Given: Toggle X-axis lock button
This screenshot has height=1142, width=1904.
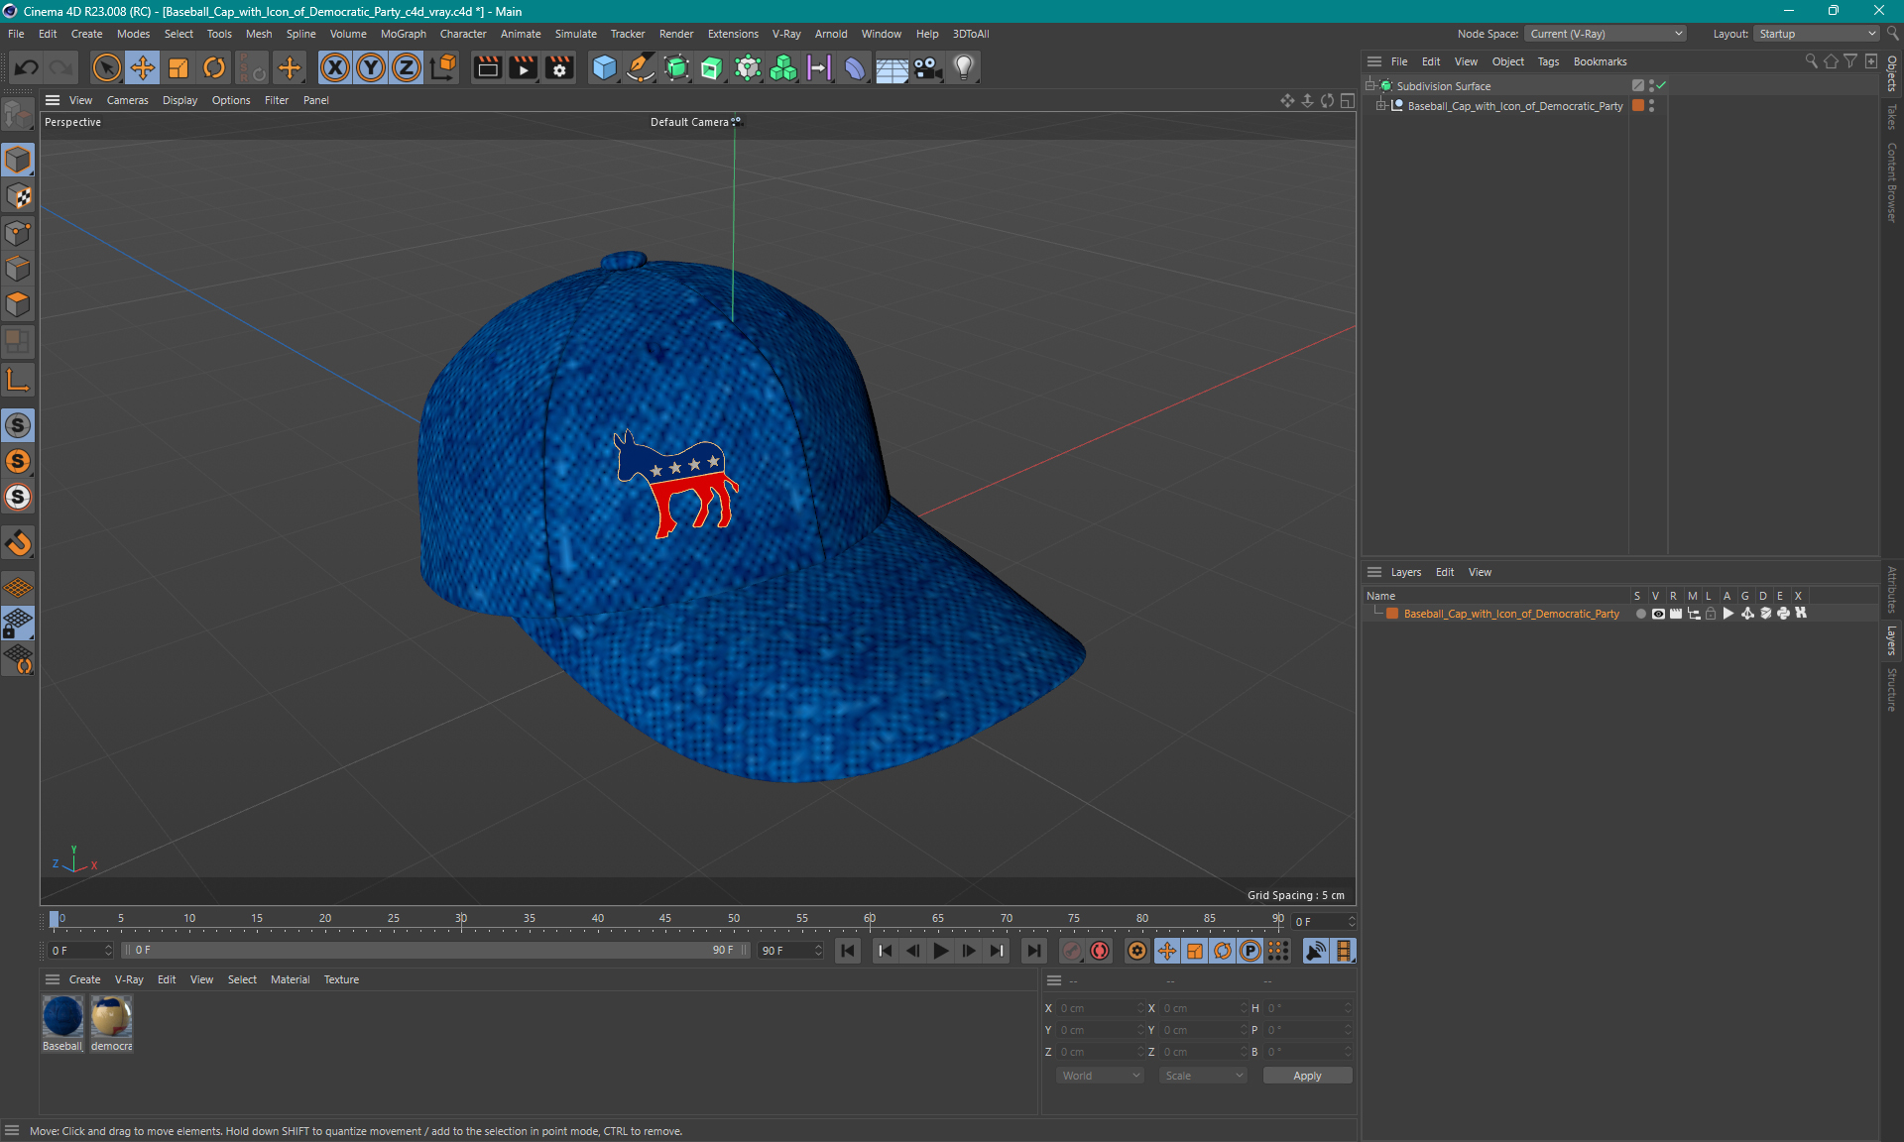Looking at the screenshot, I should 335,67.
